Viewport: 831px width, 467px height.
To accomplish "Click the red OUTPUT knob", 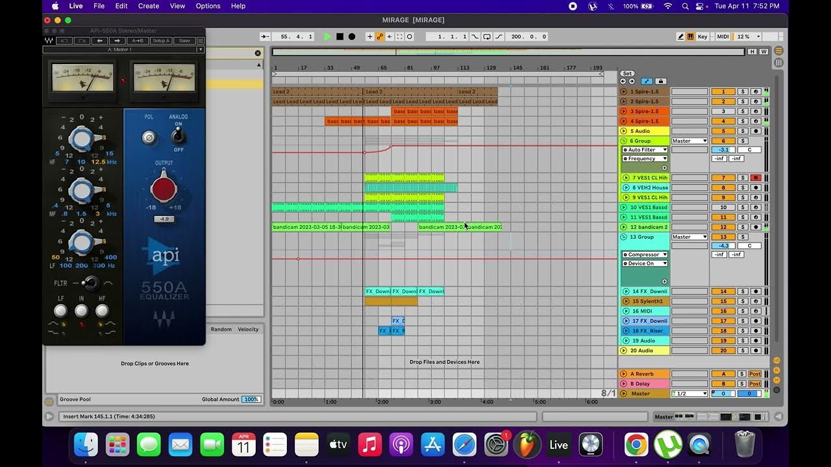I will point(164,189).
